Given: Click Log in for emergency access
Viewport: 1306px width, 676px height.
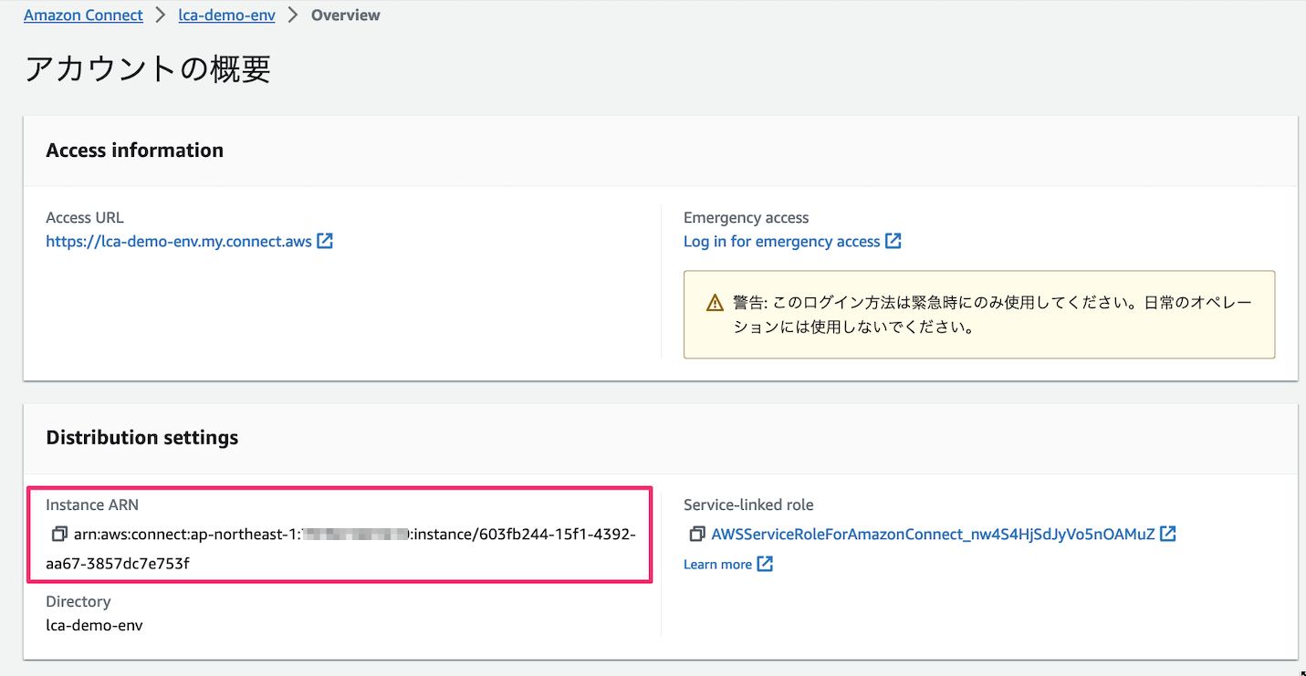Looking at the screenshot, I should click(782, 242).
